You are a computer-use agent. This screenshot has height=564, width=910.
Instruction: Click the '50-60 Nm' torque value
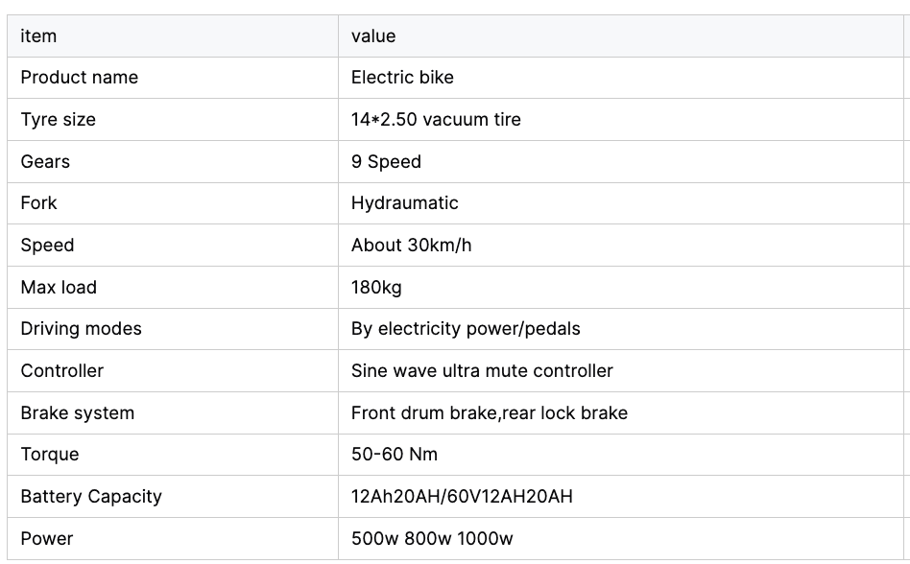pyautogui.click(x=395, y=455)
